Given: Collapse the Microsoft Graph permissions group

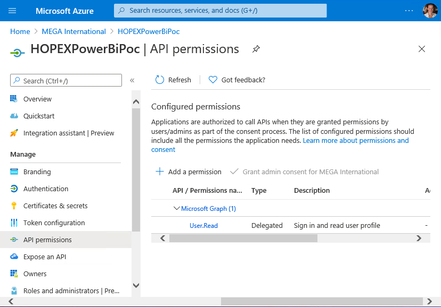Looking at the screenshot, I should [177, 209].
